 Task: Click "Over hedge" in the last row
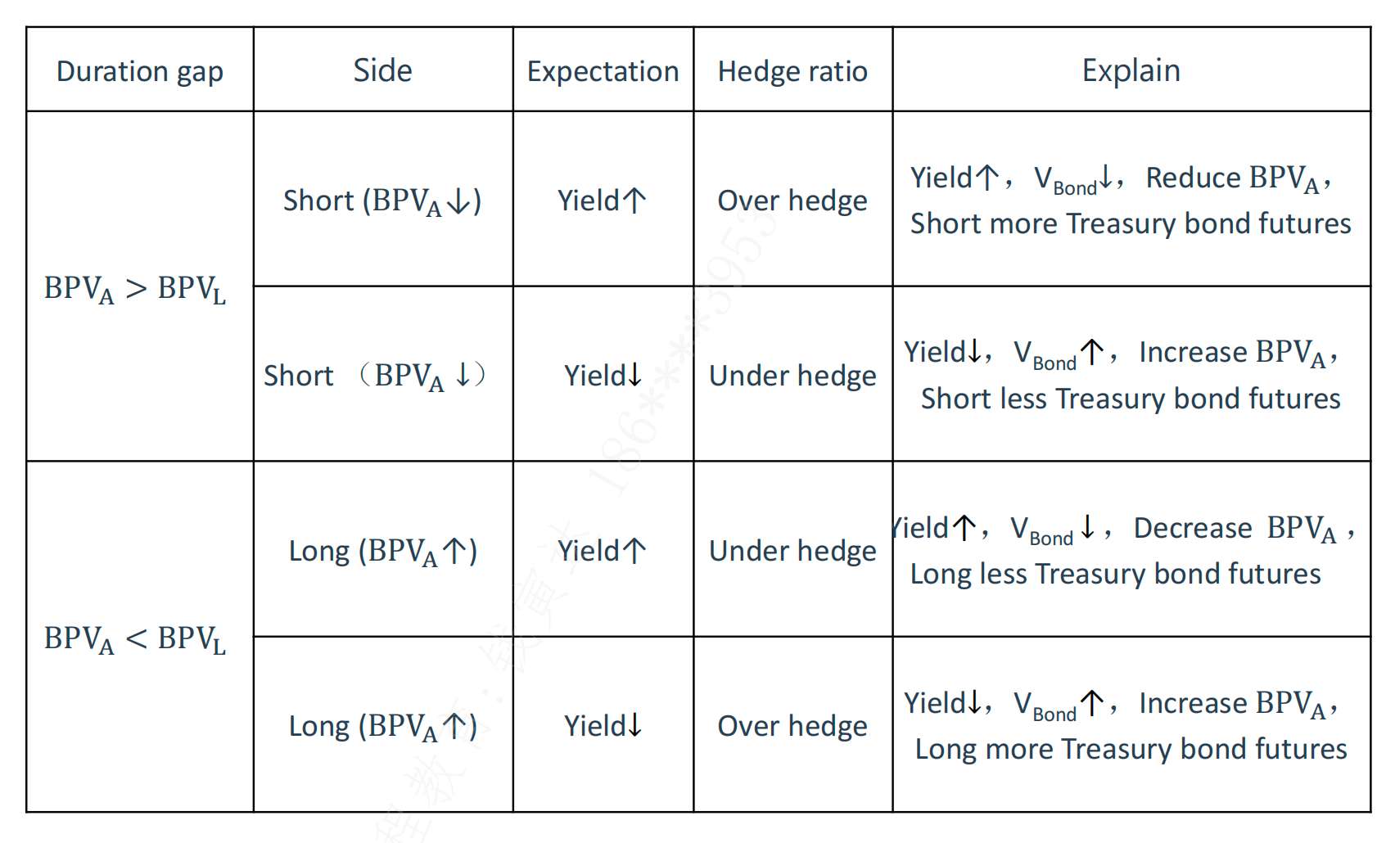(792, 726)
